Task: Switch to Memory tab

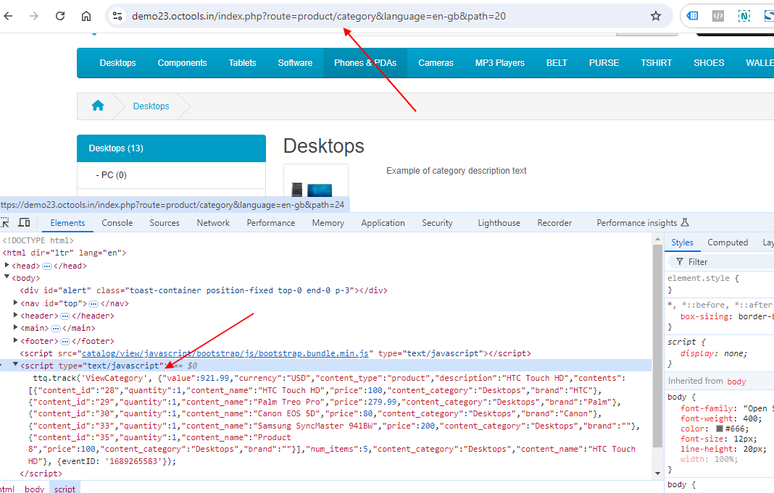Action: (x=328, y=223)
